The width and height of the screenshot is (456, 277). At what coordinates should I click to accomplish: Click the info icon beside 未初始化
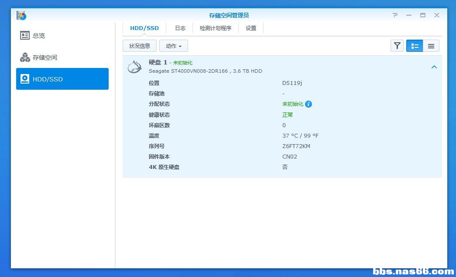point(309,104)
